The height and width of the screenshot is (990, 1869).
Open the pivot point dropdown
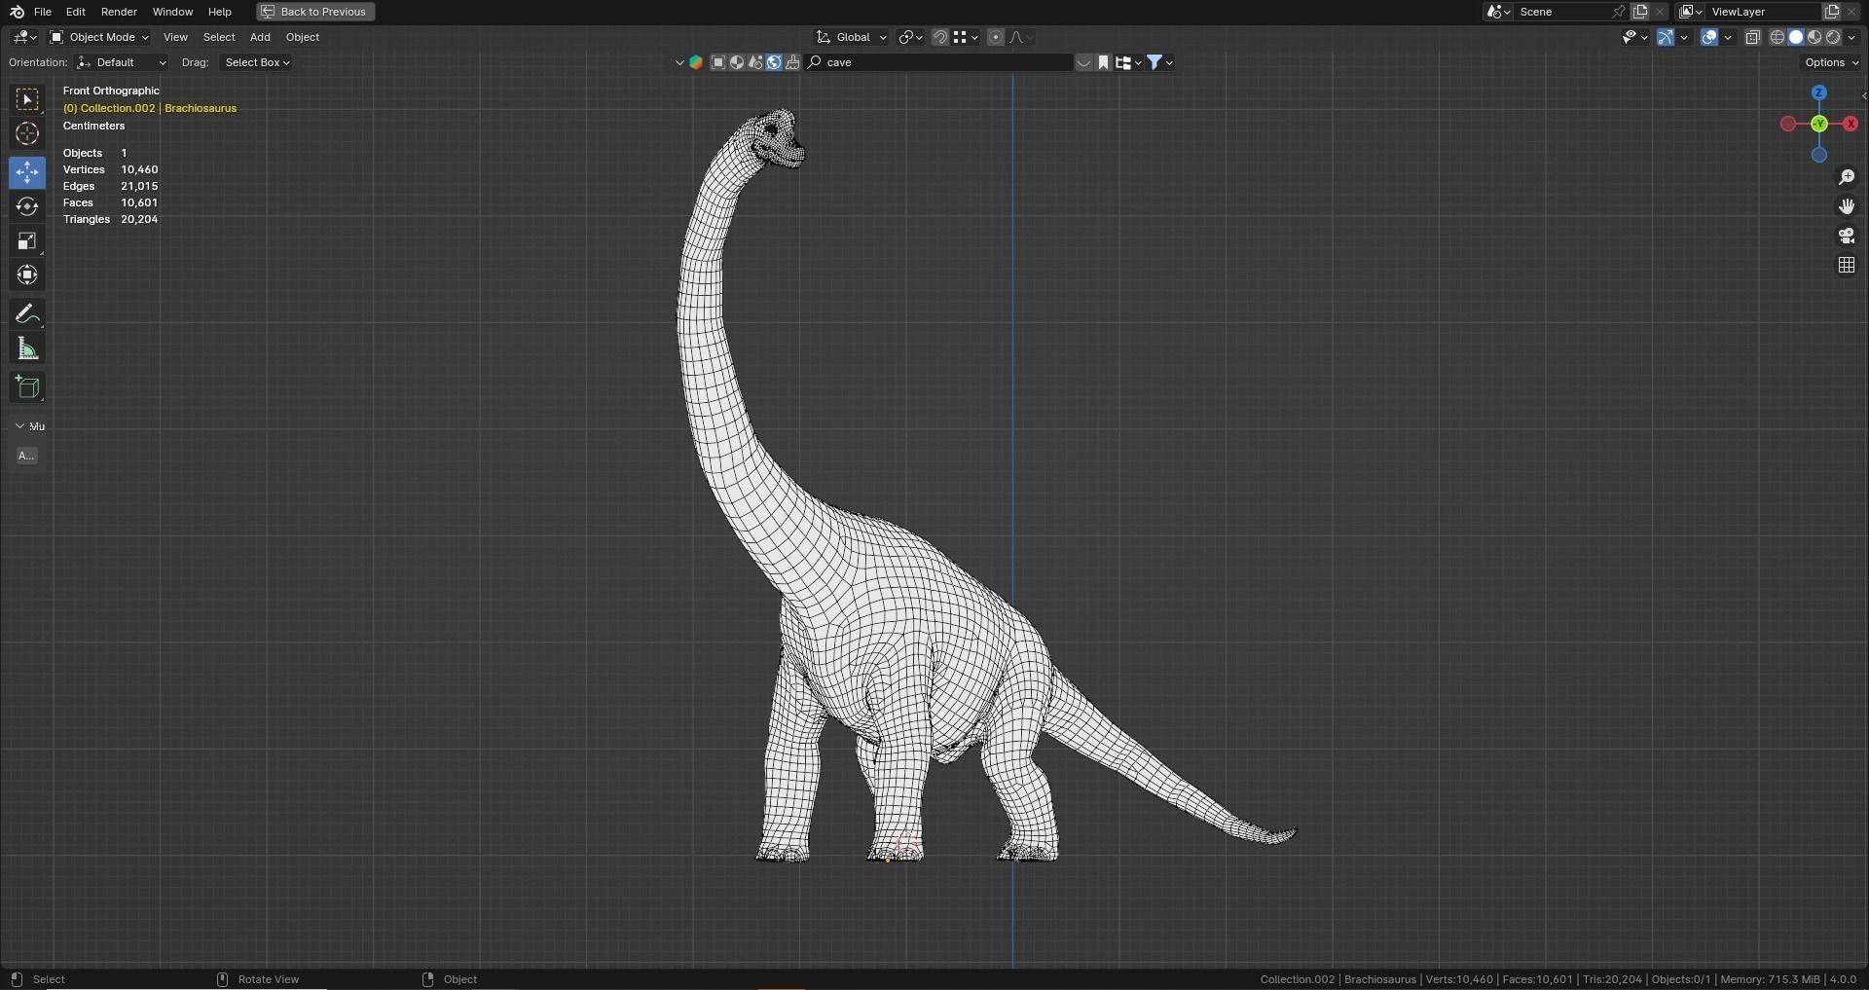pos(910,37)
